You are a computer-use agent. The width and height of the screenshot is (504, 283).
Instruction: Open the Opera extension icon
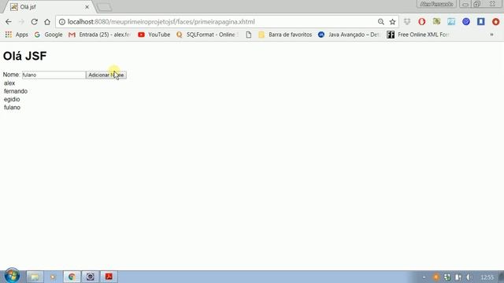point(422,21)
